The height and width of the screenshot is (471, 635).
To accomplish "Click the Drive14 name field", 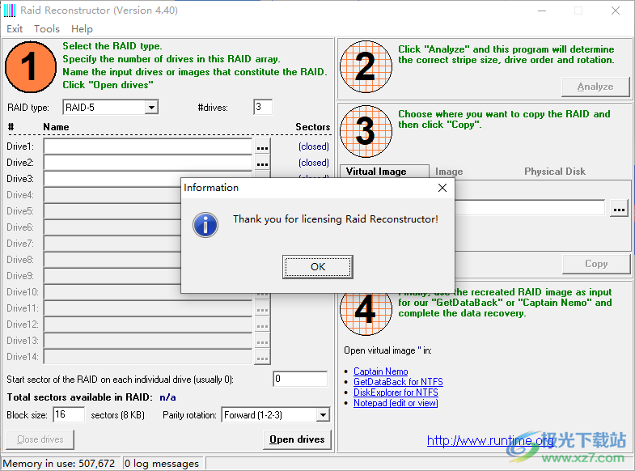I will coord(147,357).
